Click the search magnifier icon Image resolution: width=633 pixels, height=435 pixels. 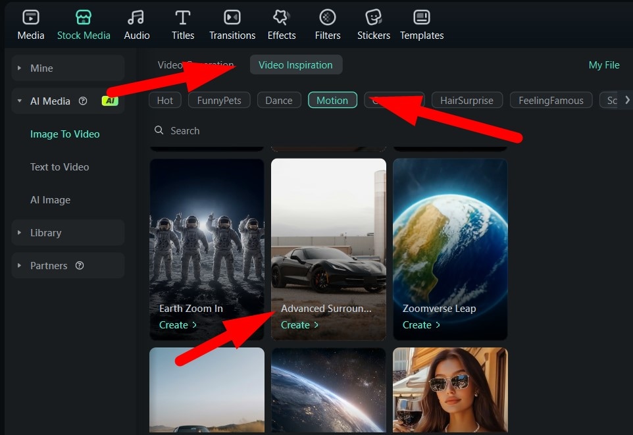click(x=159, y=130)
